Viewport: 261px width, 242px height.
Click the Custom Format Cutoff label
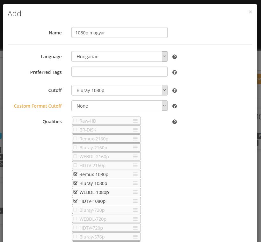tap(38, 106)
